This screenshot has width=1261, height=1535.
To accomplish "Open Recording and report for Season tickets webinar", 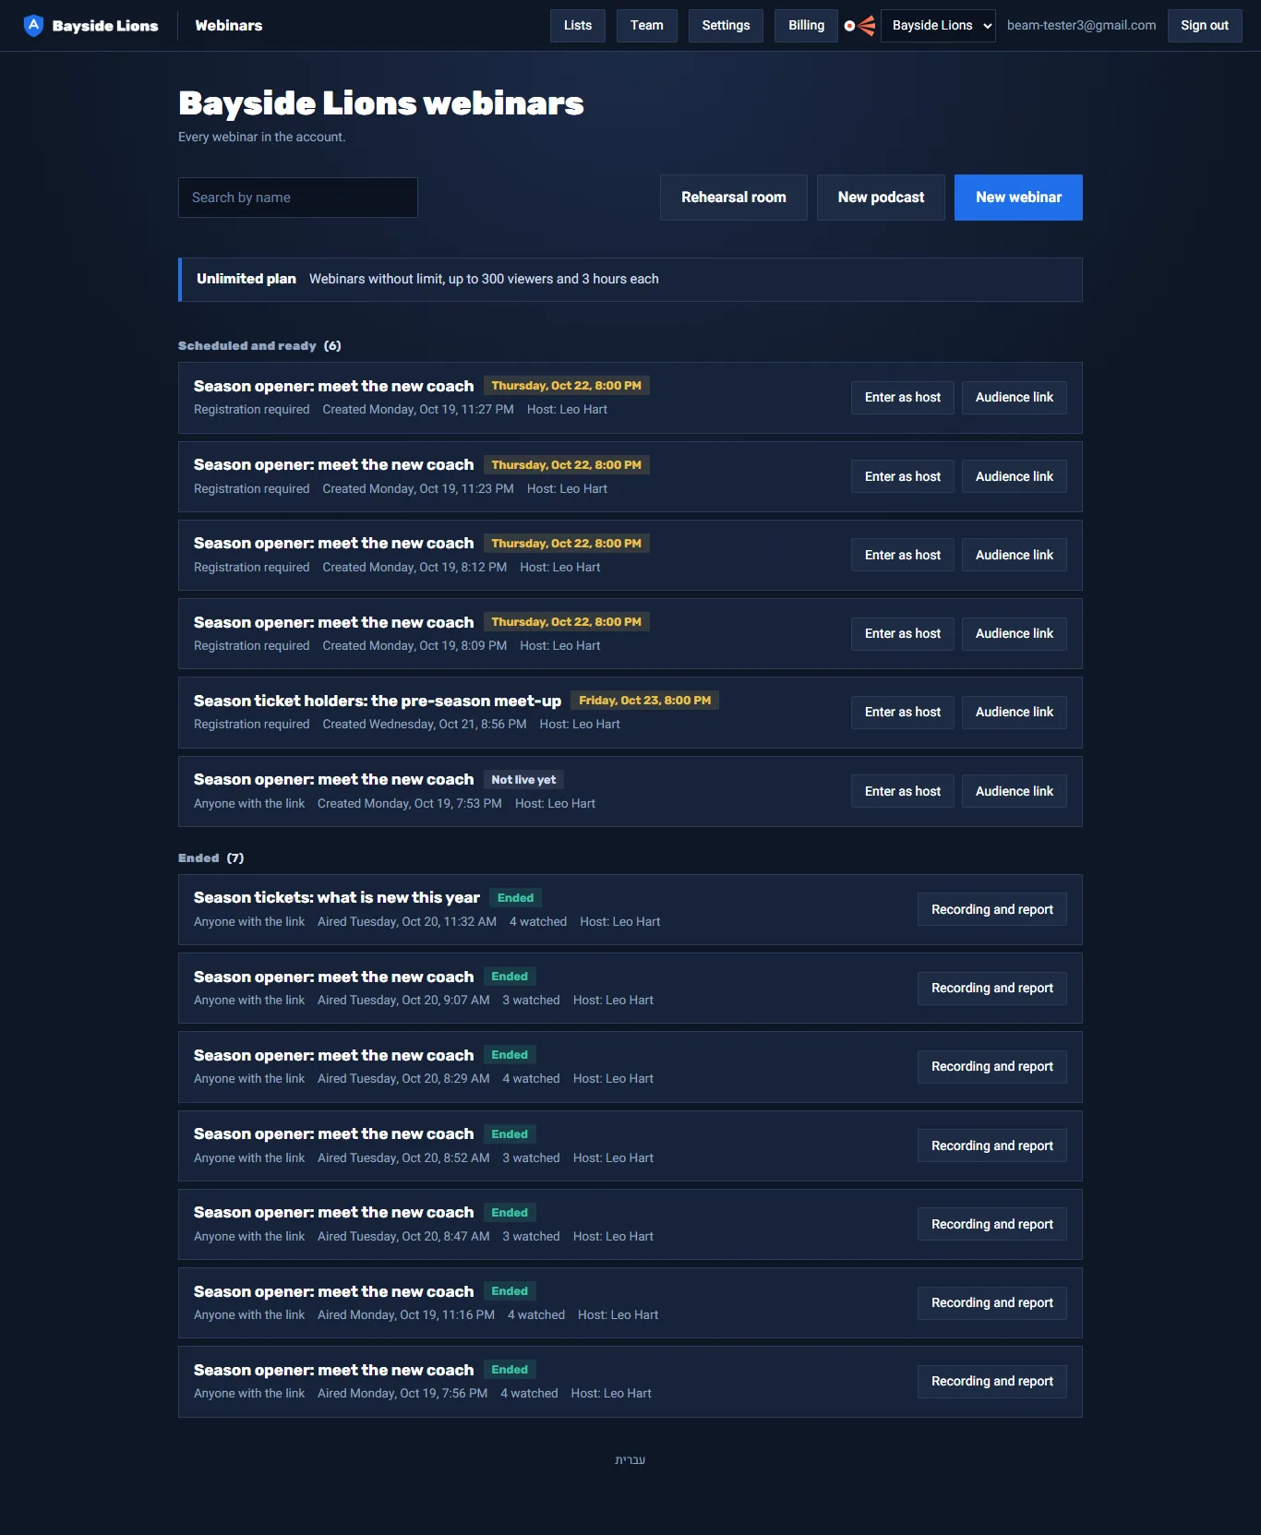I will pyautogui.click(x=992, y=909).
